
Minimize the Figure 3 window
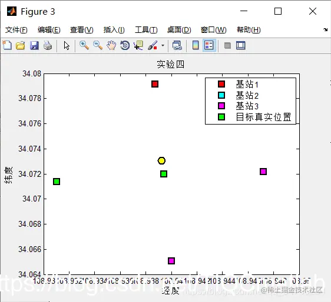coord(244,11)
